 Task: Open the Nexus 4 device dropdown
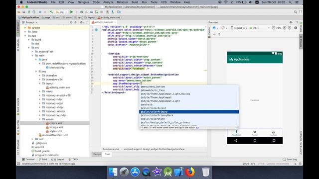click(239, 28)
